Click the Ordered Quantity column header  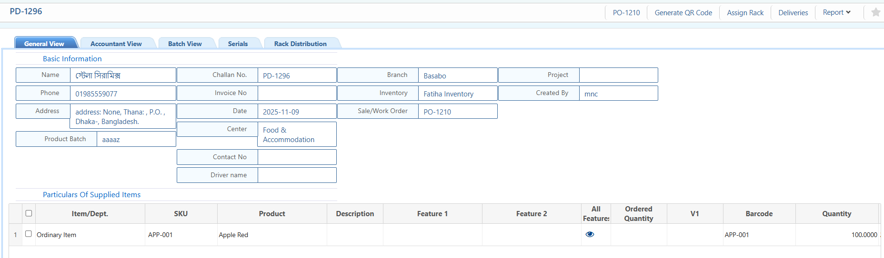click(639, 214)
